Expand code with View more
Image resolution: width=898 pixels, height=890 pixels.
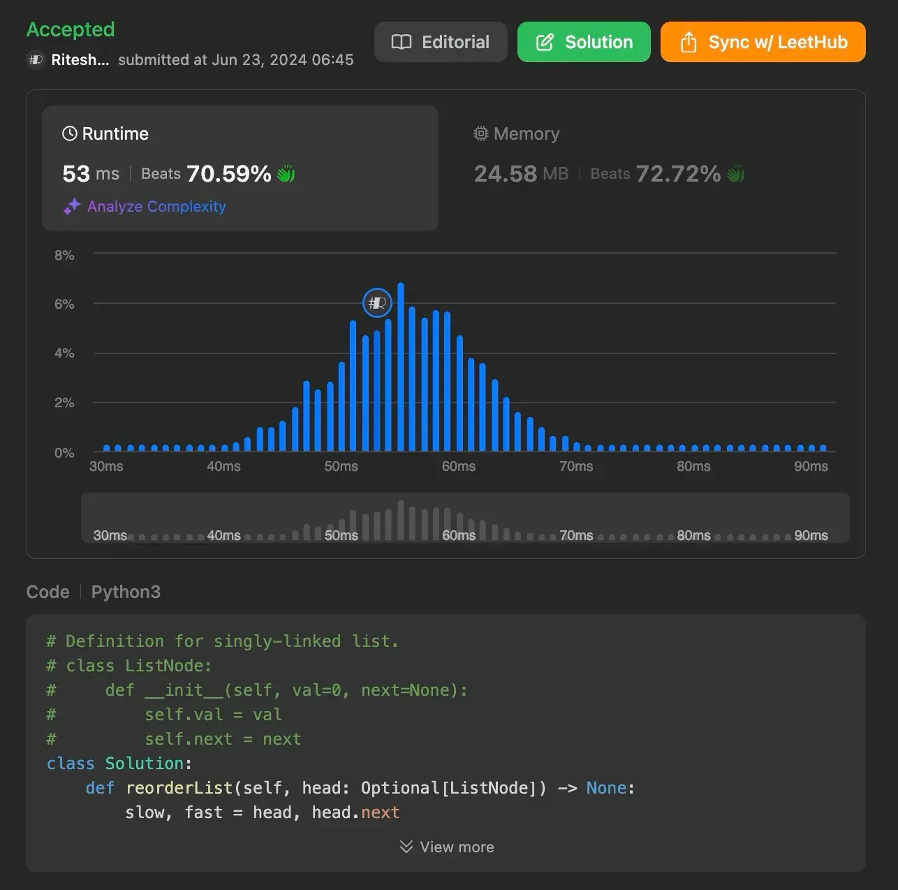[456, 847]
